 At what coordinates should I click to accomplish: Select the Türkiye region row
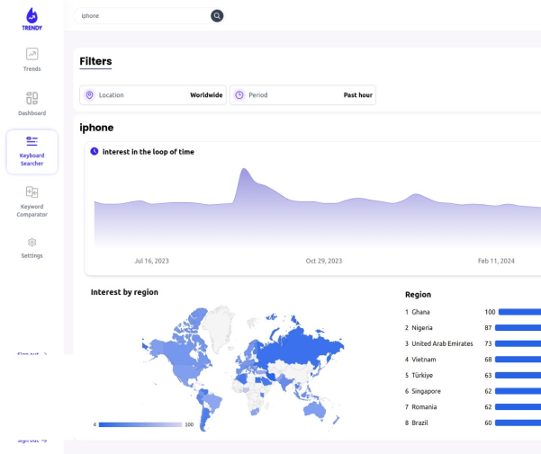473,376
